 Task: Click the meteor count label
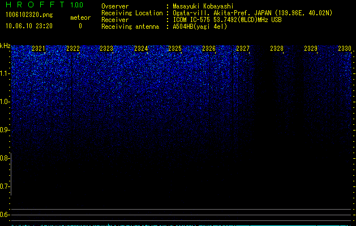[80, 18]
